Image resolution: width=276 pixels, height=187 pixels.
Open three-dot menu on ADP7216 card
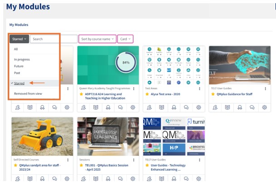pyautogui.click(x=134, y=89)
